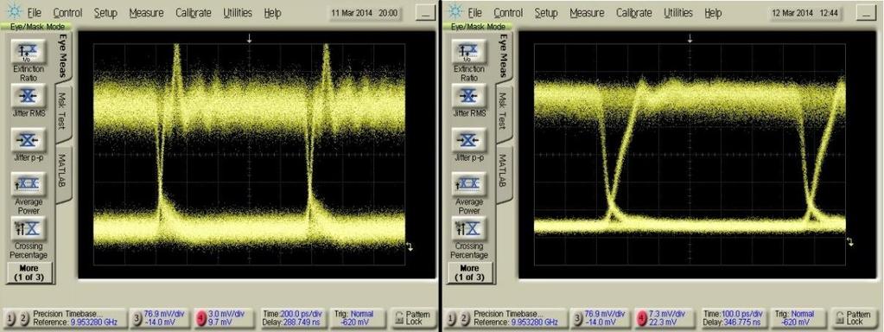Toggle channel 4 button in left window
884x332 pixels.
click(201, 318)
